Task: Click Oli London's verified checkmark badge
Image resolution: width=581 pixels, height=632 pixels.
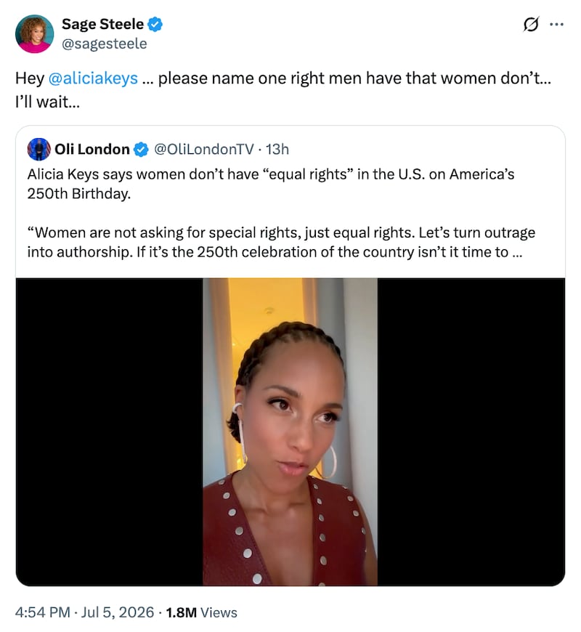Action: (x=141, y=150)
